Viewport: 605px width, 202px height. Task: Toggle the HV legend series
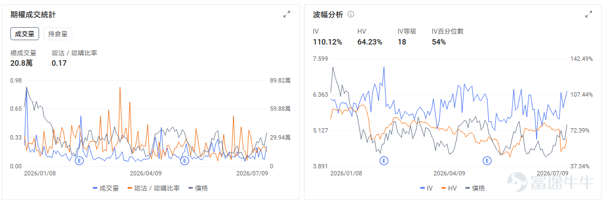coord(449,188)
